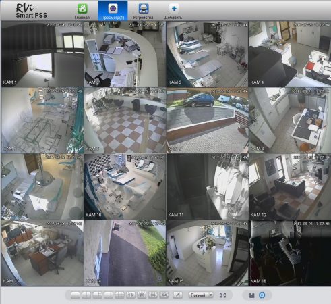Select the KAM 4 camera feed
The width and height of the screenshot is (331, 304).
point(290,54)
